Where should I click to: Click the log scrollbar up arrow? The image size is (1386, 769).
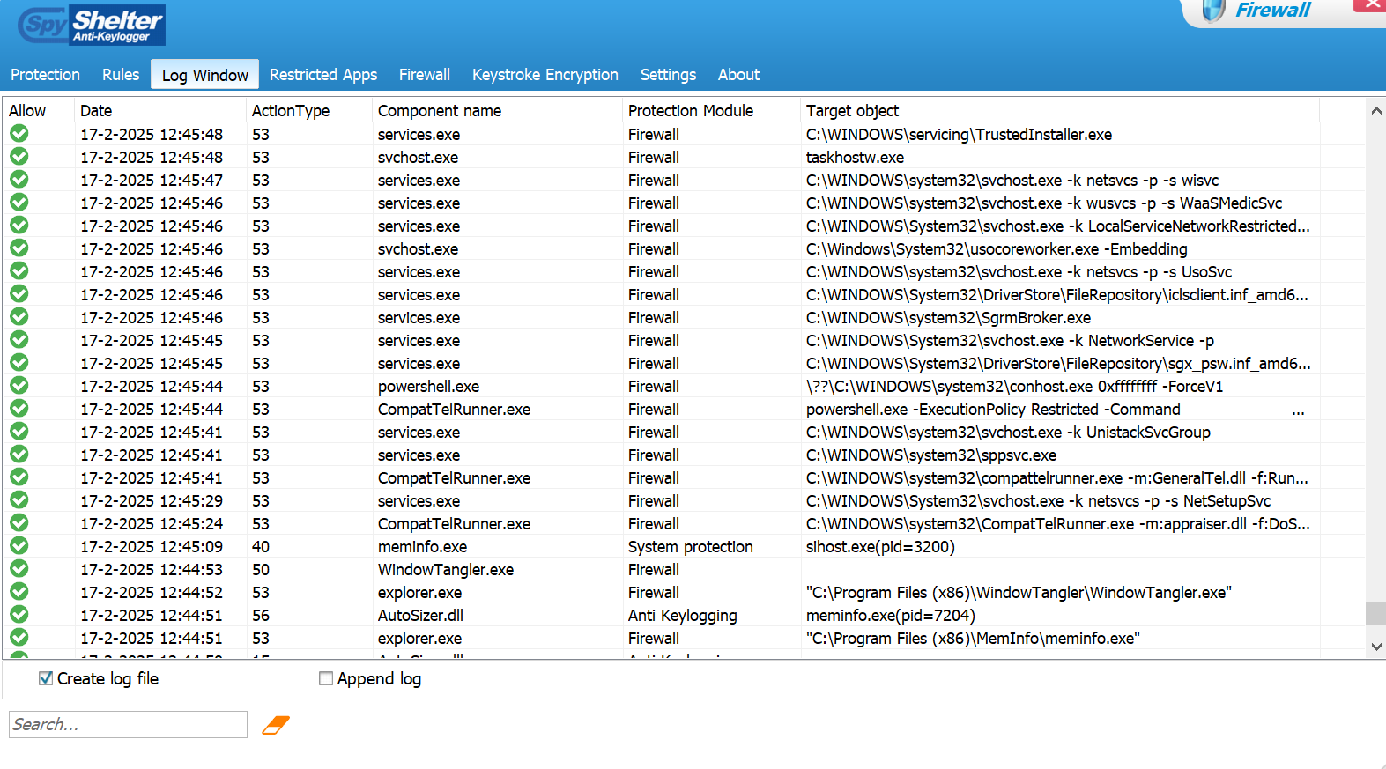click(x=1375, y=111)
